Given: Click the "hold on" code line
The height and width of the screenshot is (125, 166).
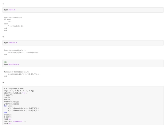Looking at the screenshot, I should click(x=7, y=119).
